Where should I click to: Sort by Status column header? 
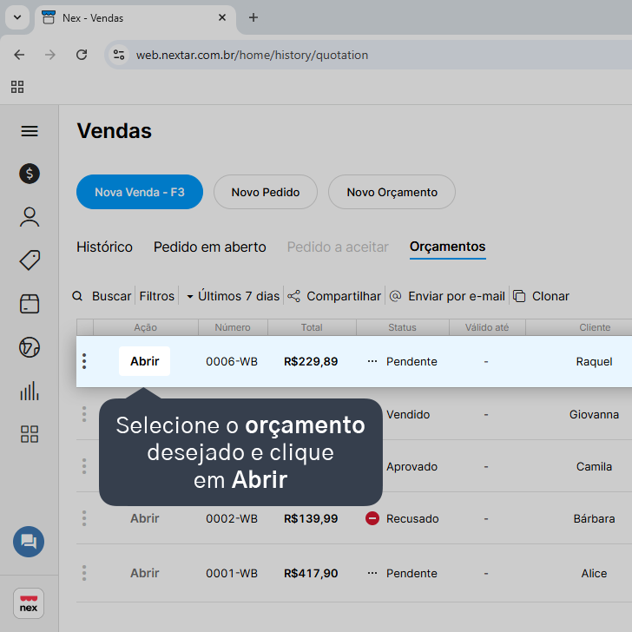[x=402, y=327]
